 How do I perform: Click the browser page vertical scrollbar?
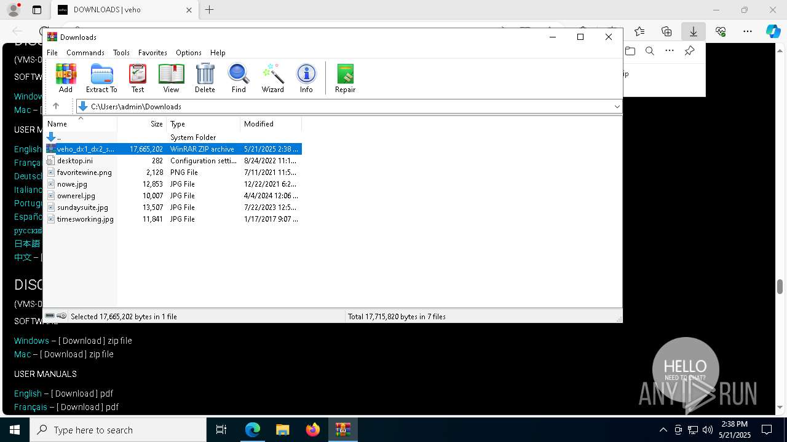click(x=780, y=287)
